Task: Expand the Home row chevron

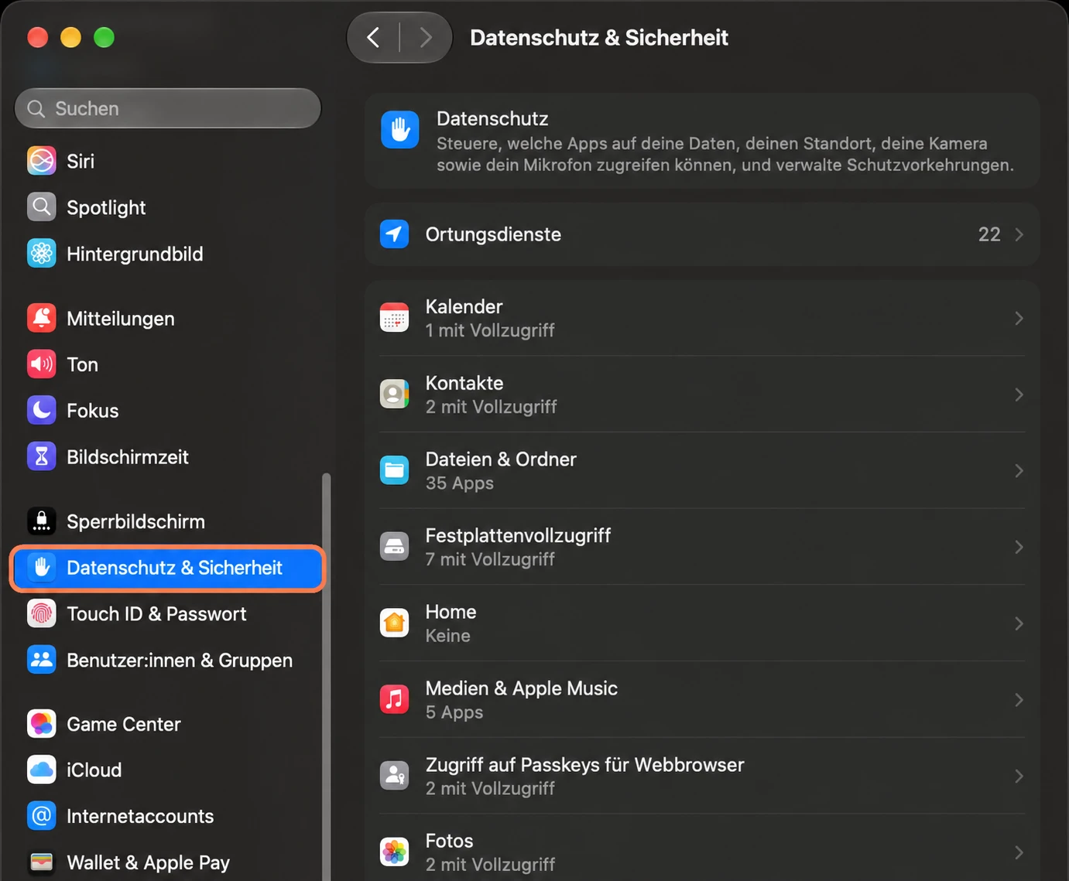Action: 1019,623
